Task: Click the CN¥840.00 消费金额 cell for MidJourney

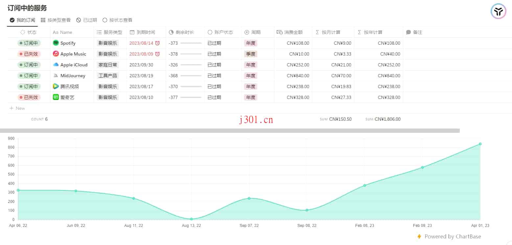Action: point(298,76)
